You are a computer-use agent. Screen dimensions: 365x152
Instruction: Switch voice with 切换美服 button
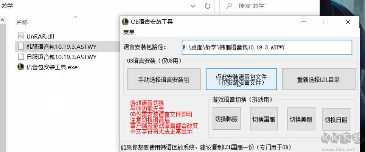pyautogui.click(x=301, y=119)
